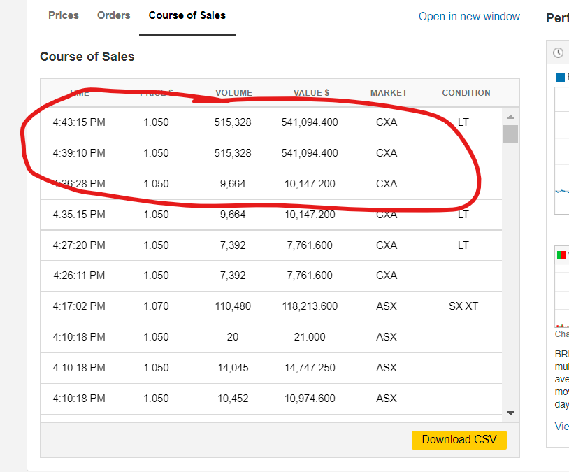Click the CONDITION column header
Screen dimensions: 569x472
[466, 92]
